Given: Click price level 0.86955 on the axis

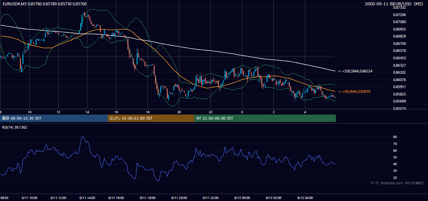Looking at the screenshot, I should click(399, 29).
